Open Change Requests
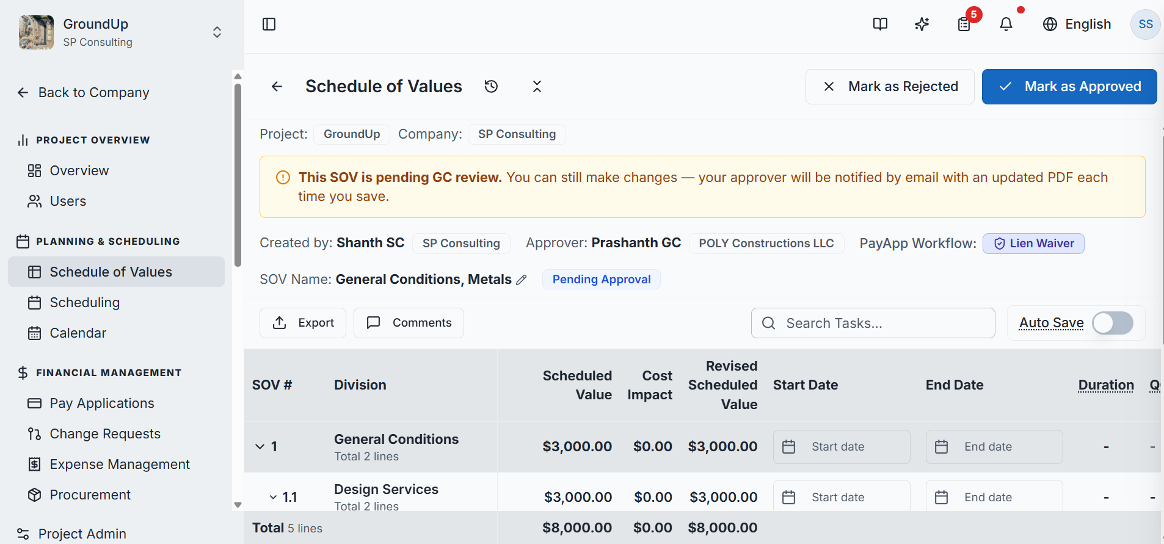This screenshot has width=1164, height=544. tap(116, 433)
